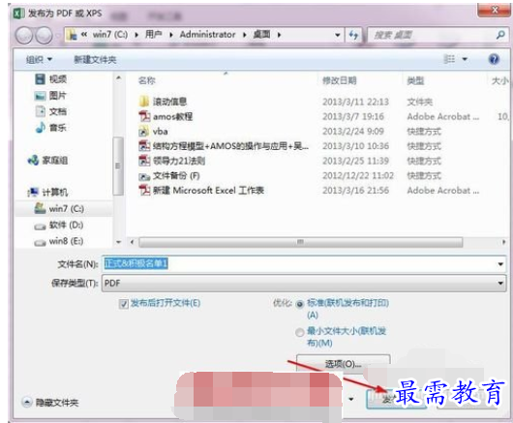Image resolution: width=513 pixels, height=423 pixels.
Task: Select 结构方程模型+AMOS shortcut file
Action: pos(224,146)
